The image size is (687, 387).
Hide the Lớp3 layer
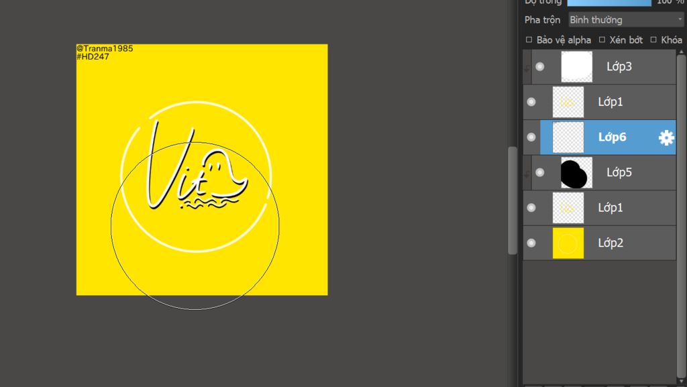[x=540, y=66]
